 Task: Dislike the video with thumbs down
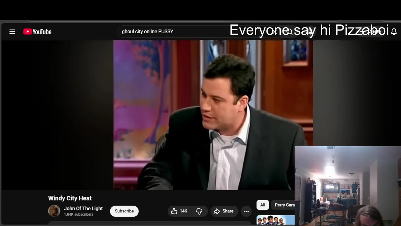(199, 211)
